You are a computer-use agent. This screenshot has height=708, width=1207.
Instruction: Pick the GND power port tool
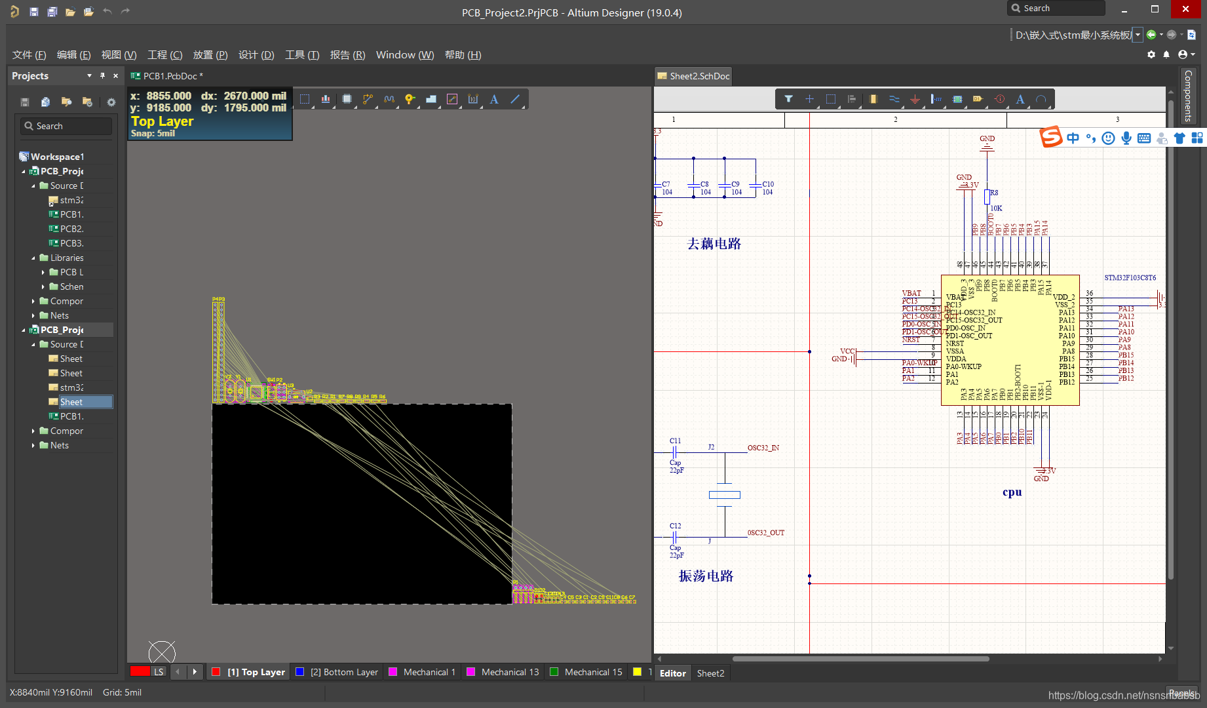915,99
